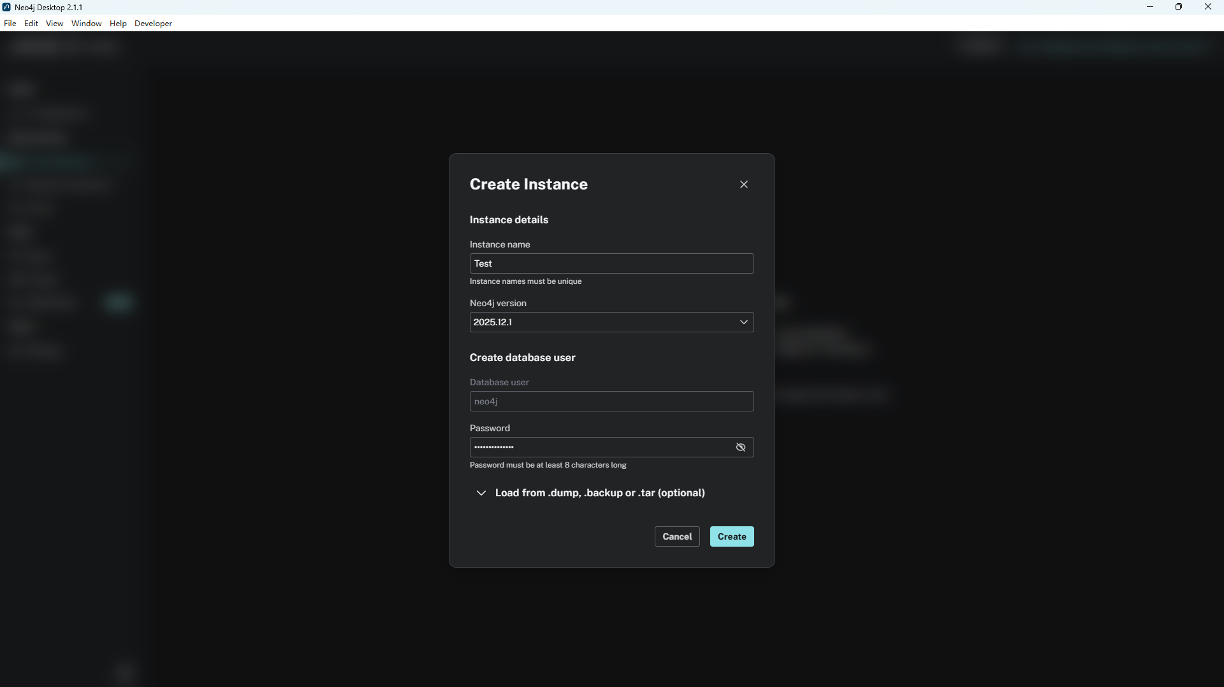
Task: Click the Neo4j Desktop logo in title bar
Action: tap(6, 7)
